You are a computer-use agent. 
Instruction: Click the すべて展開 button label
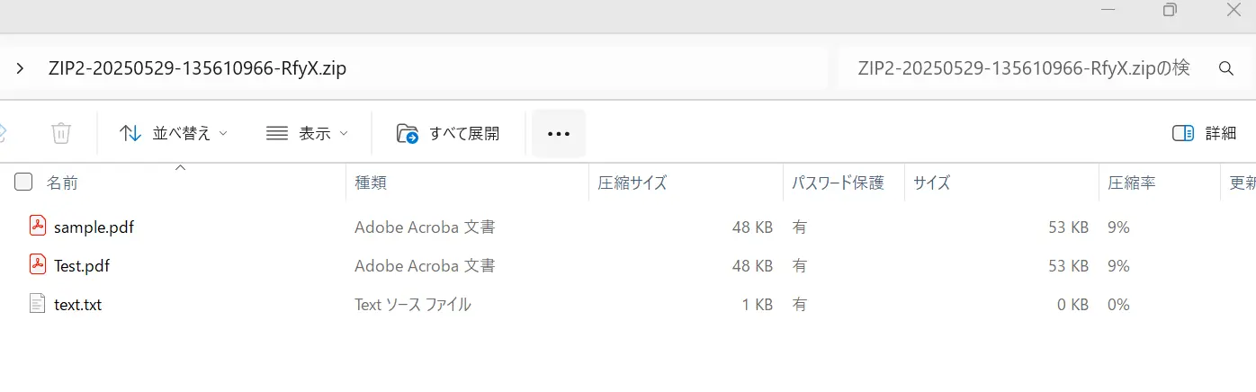[x=464, y=133]
